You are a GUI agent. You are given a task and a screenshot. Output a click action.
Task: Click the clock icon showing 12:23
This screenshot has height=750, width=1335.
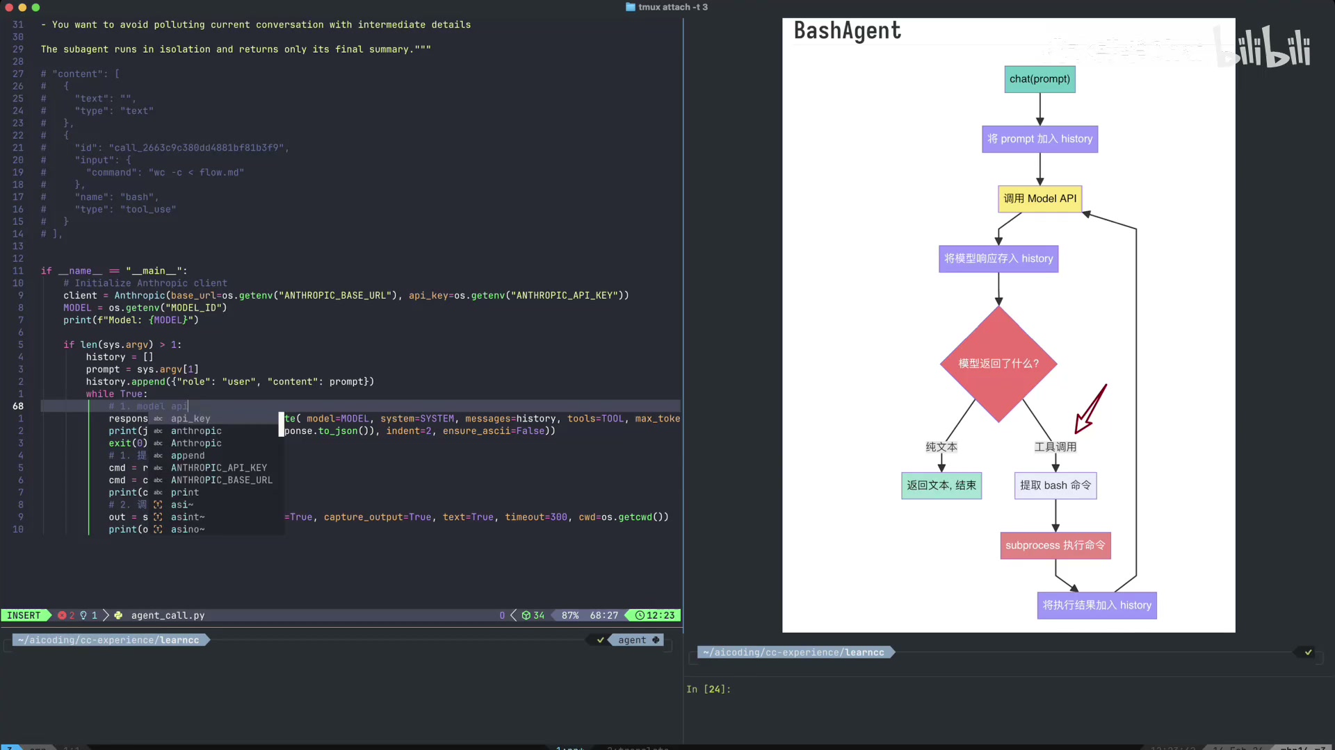tap(640, 615)
